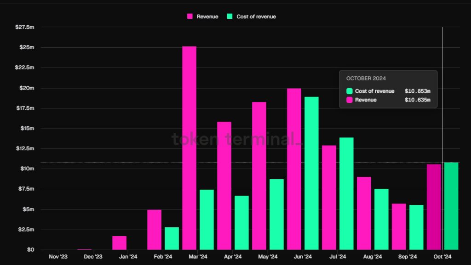
Task: Click the October '24 Revenue bar
Action: (434, 207)
